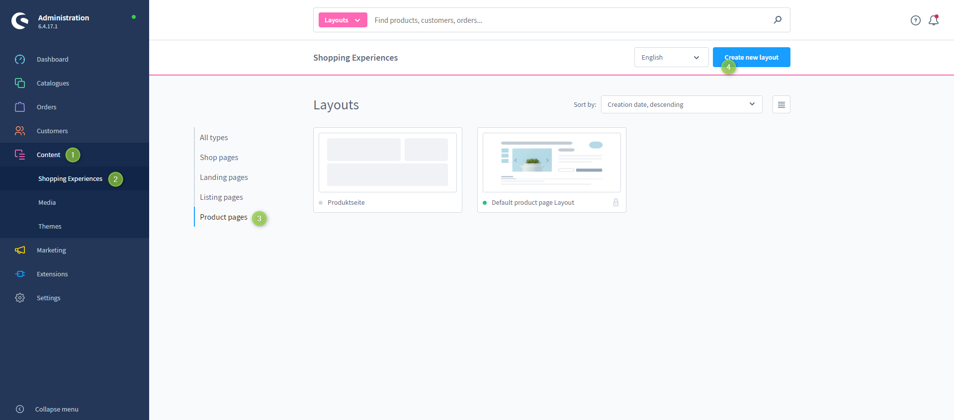This screenshot has width=954, height=420.
Task: Click the Content icon in the sidebar
Action: pos(20,155)
